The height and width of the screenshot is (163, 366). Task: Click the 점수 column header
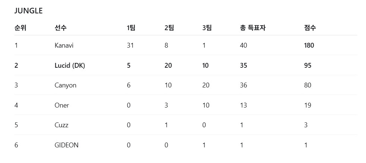pos(310,28)
